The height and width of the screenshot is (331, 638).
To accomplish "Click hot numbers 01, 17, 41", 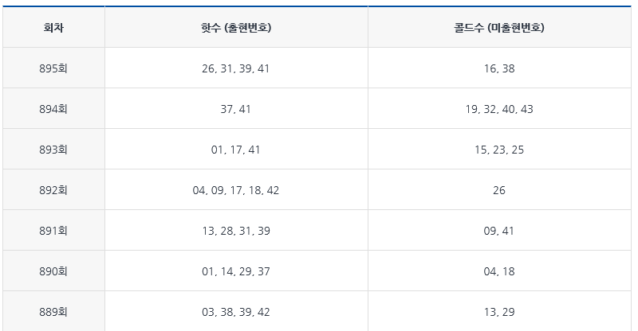I will 236,150.
